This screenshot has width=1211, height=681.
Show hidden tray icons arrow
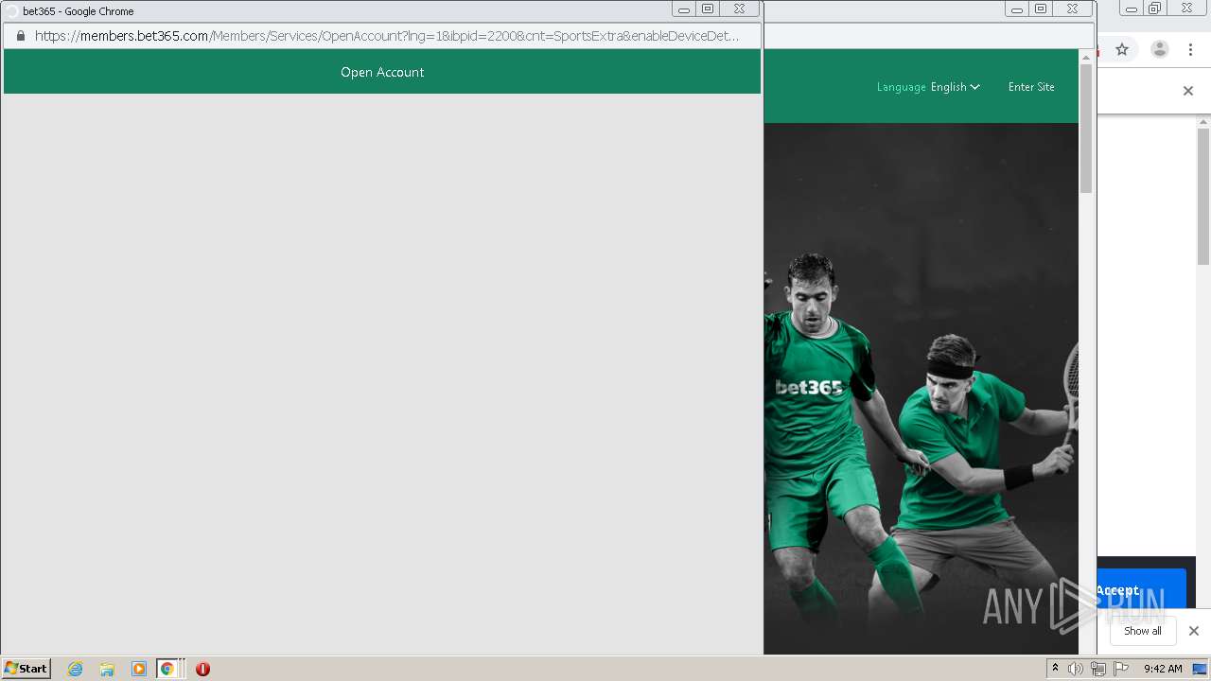[1055, 669]
